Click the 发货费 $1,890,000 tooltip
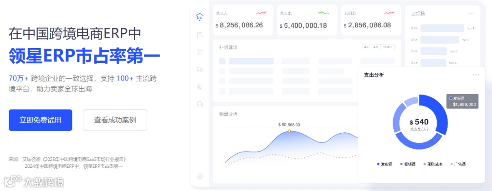Screen dimensions: 492x191 tap(462, 101)
